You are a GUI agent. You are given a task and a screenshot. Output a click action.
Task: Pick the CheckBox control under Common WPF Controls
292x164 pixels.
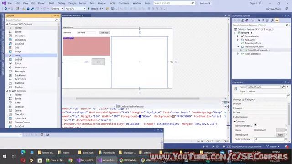coord(19,36)
